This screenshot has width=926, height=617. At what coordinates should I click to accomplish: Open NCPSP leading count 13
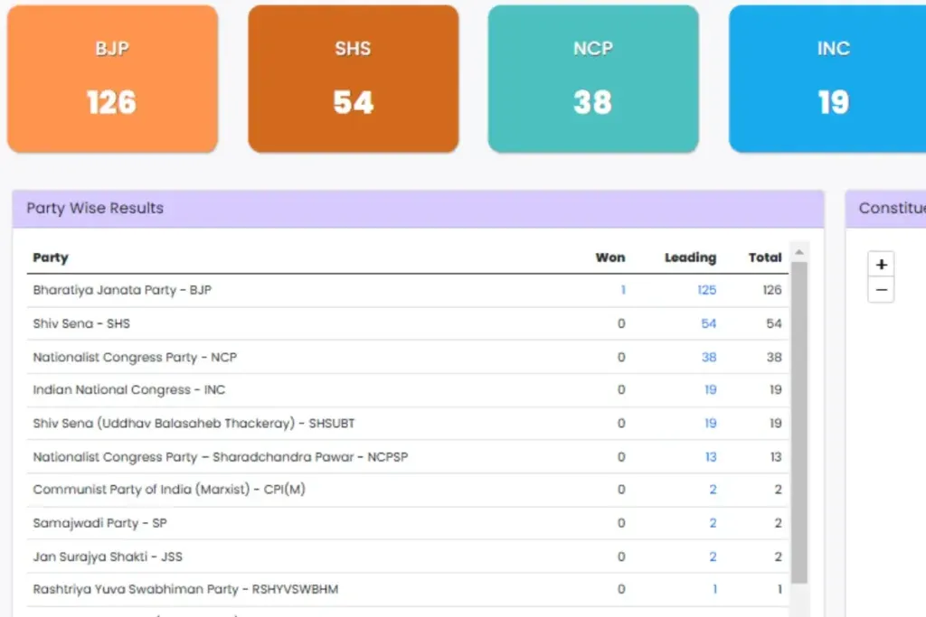[711, 457]
